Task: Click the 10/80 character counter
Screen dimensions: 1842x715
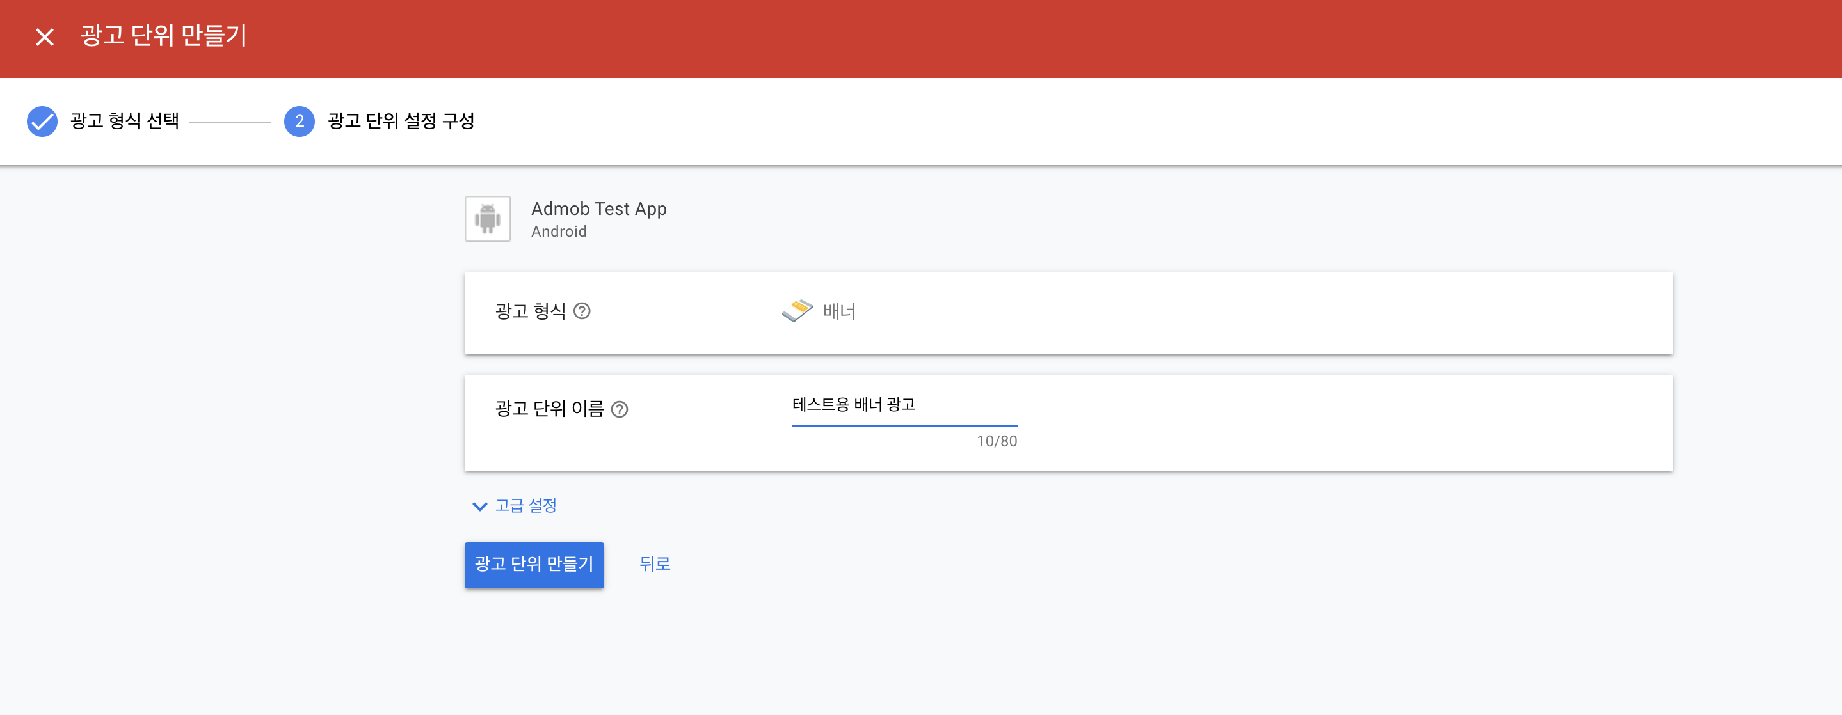Action: pos(996,441)
